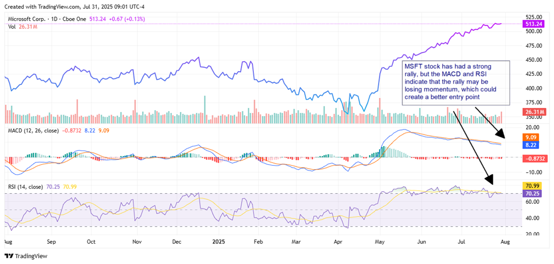This screenshot has height=264, width=554.
Task: Select the red -0.8732 histogram tag
Action: point(536,158)
